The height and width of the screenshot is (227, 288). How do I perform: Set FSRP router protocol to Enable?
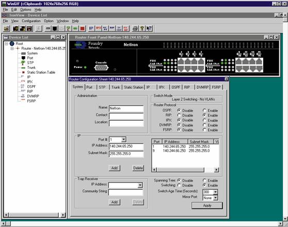pos(204,130)
